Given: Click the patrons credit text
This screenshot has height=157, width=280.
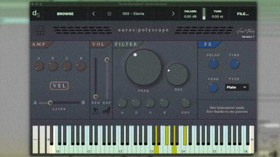Looking at the screenshot, I should point(227,110).
